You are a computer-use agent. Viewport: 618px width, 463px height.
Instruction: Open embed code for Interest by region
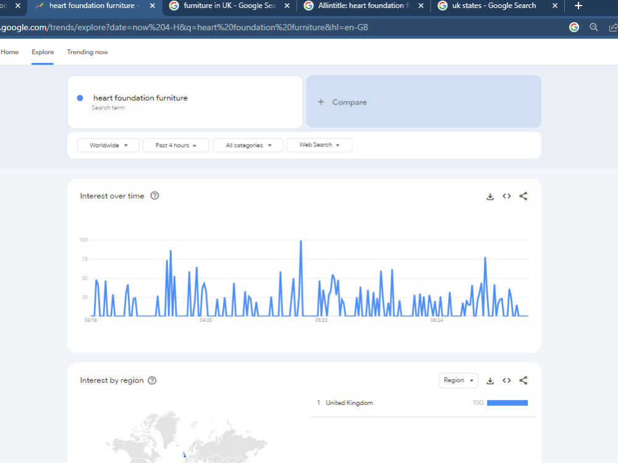507,380
